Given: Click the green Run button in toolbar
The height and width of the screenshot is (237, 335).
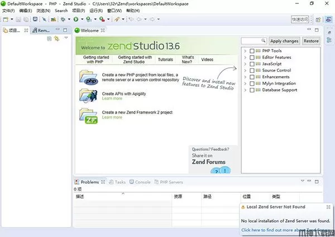Looking at the screenshot, I should 75,19.
